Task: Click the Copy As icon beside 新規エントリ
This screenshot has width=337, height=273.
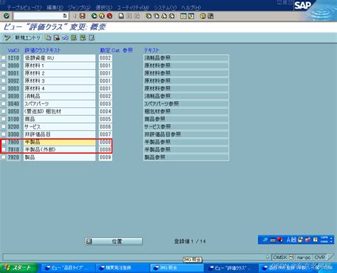Action: [48, 38]
